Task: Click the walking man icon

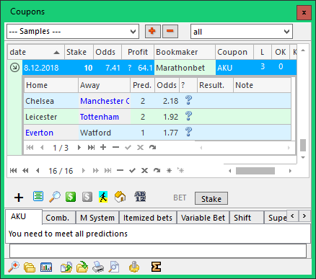Action: point(103,197)
